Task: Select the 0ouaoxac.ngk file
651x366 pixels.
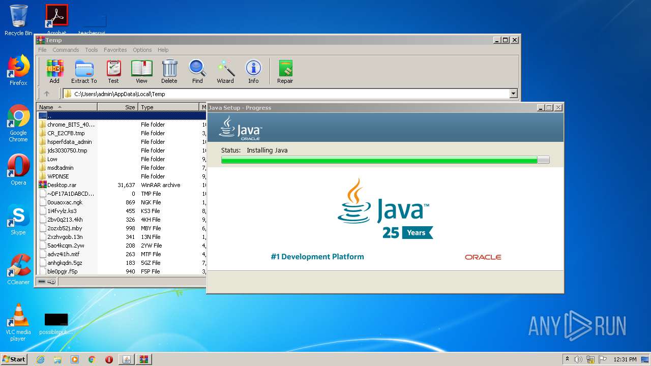Action: [121, 202]
